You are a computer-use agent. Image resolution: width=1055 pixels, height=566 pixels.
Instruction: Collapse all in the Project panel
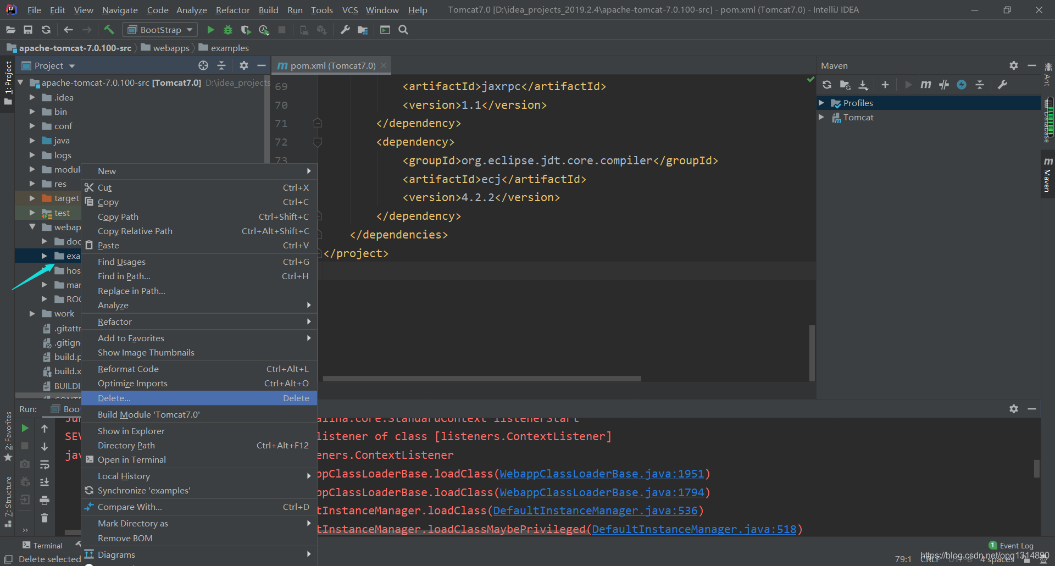(221, 65)
